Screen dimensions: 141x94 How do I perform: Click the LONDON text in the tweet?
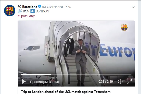[x=42, y=11]
